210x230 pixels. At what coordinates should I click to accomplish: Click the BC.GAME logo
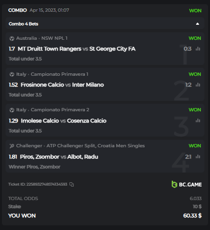tap(187, 184)
